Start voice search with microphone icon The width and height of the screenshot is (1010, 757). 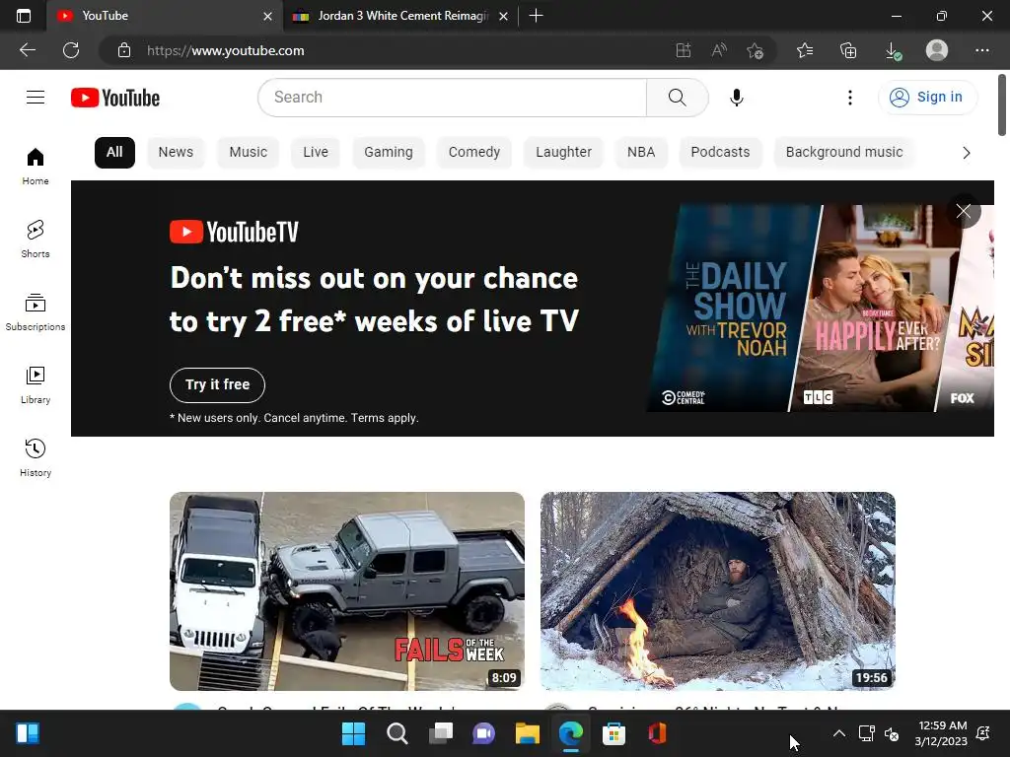[x=736, y=98]
